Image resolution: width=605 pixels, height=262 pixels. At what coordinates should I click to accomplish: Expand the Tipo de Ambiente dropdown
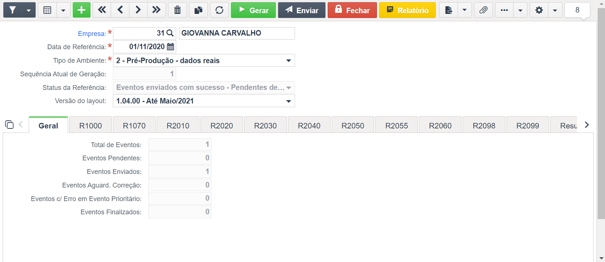(289, 61)
